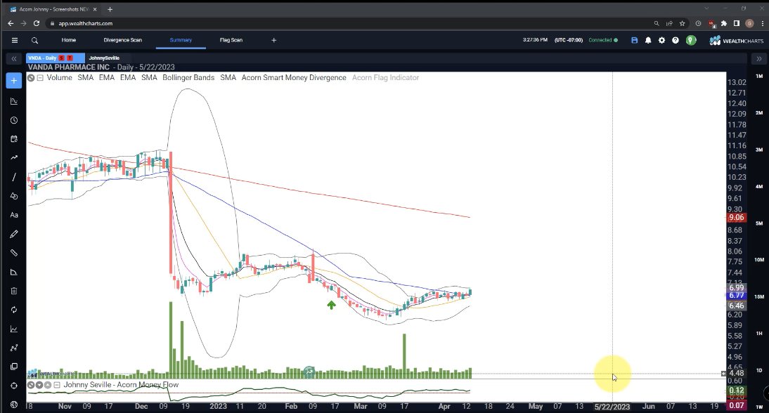Image resolution: width=769 pixels, height=413 pixels.
Task: Collapse left panel with double chevron
Action: [x=14, y=59]
